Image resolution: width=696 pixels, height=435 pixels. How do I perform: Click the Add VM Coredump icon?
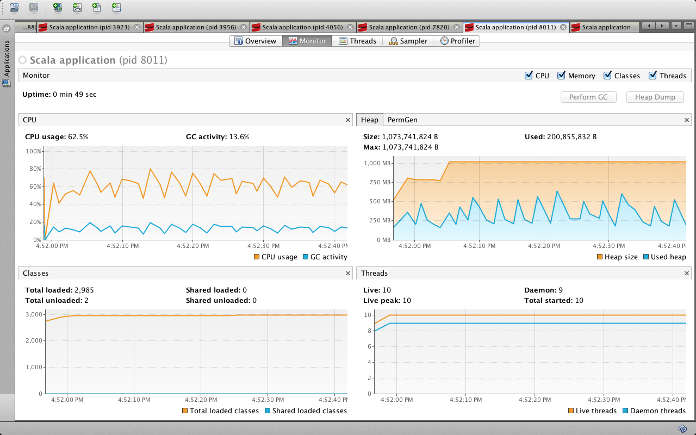tap(97, 8)
